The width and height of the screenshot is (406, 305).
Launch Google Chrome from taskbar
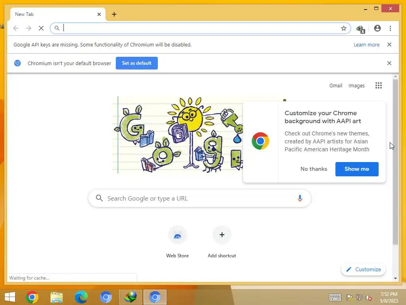click(32, 297)
